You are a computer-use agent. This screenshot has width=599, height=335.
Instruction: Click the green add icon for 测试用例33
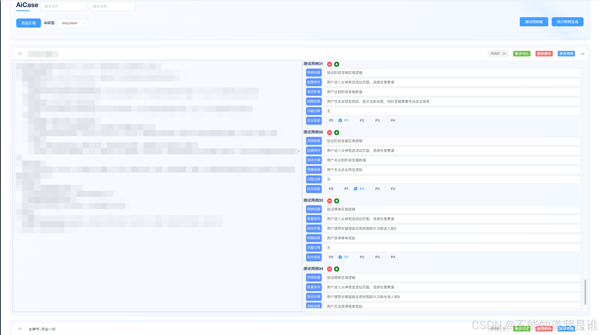336,201
